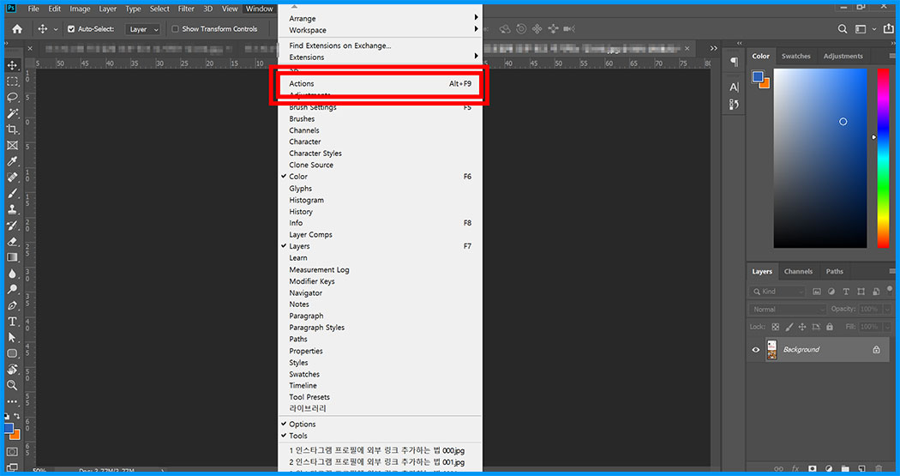The width and height of the screenshot is (900, 476).
Task: Click the create new layer icon
Action: coord(862,468)
